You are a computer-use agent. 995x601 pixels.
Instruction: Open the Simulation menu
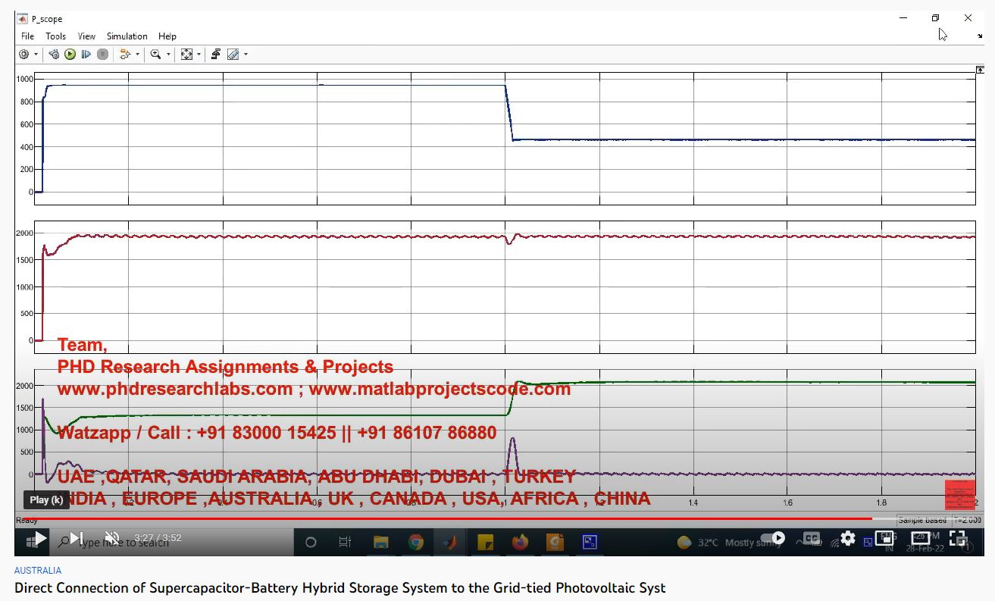pyautogui.click(x=127, y=36)
